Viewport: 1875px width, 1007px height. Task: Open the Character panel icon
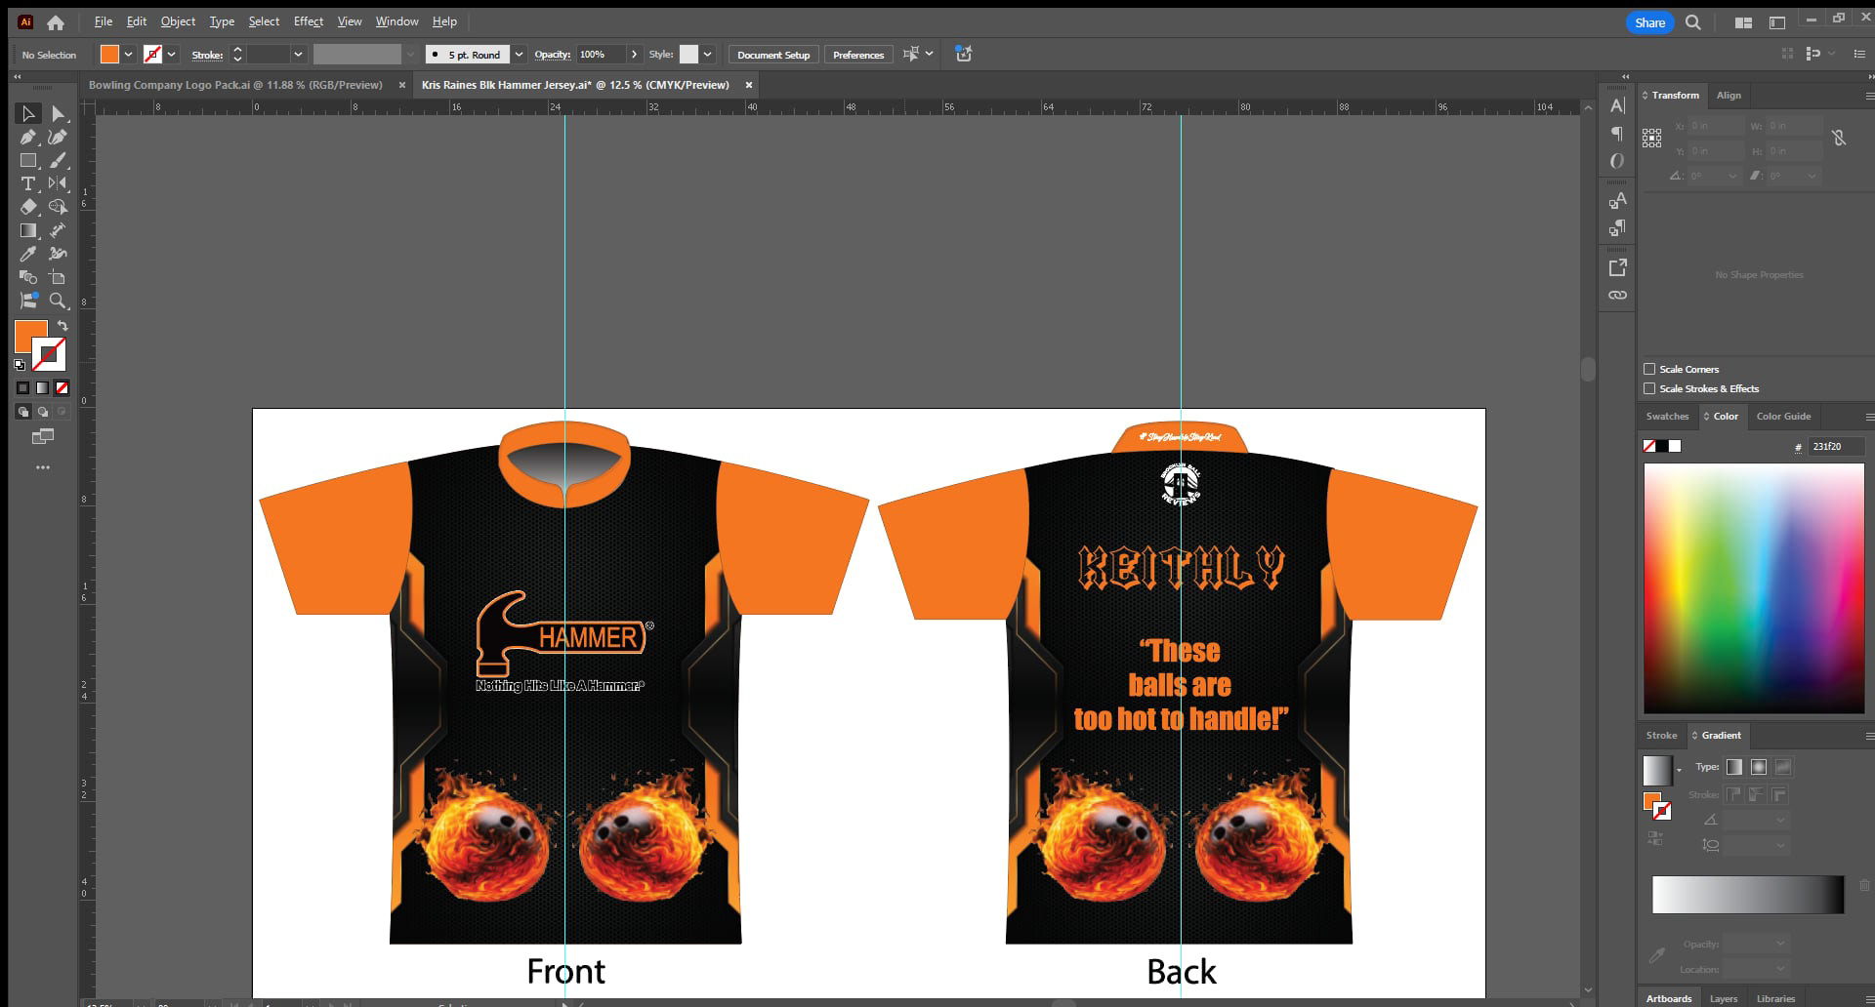click(x=1617, y=105)
